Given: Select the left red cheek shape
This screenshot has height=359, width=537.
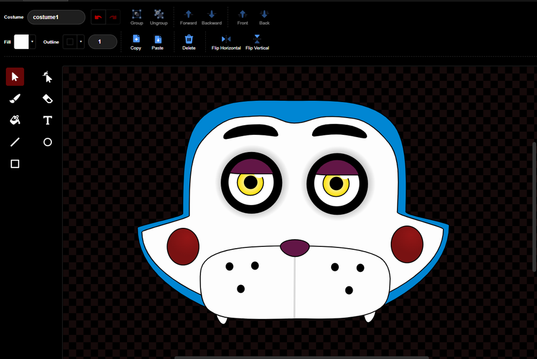Looking at the screenshot, I should click(x=183, y=246).
